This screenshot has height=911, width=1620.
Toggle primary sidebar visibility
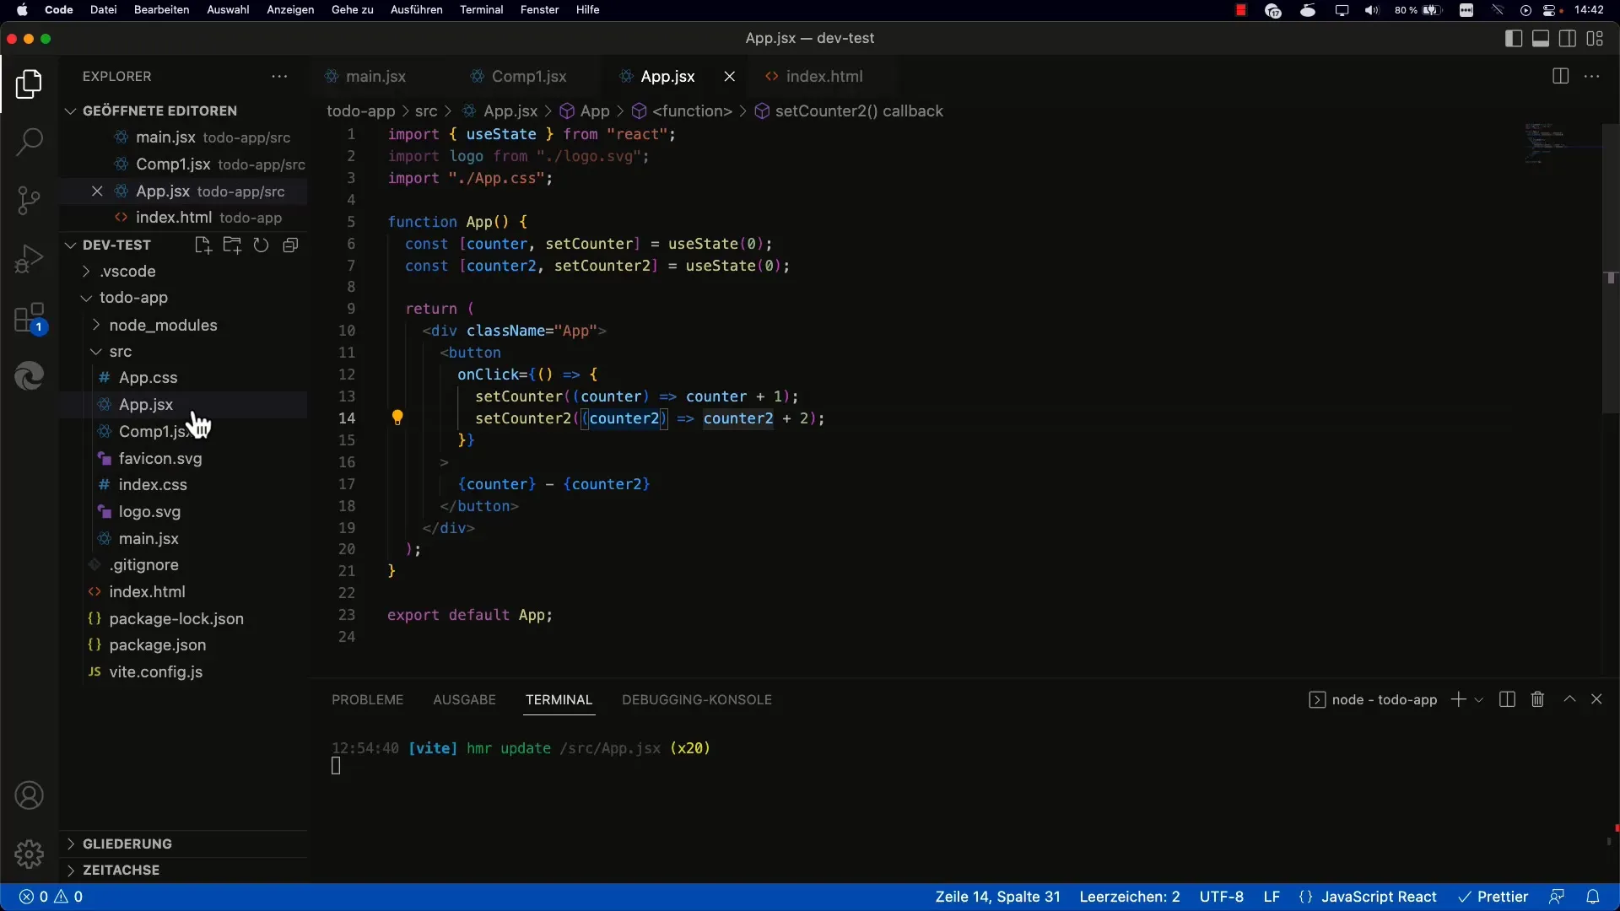point(1514,39)
